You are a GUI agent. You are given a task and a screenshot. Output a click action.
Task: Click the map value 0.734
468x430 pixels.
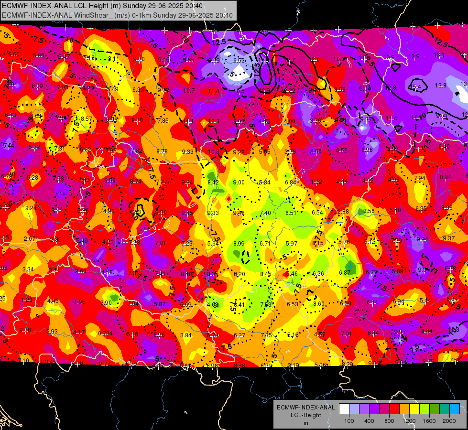[x=105, y=333]
